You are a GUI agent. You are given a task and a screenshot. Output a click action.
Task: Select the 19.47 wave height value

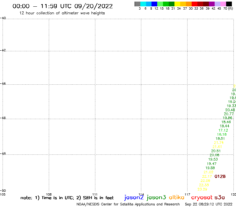pyautogui.click(x=212, y=164)
